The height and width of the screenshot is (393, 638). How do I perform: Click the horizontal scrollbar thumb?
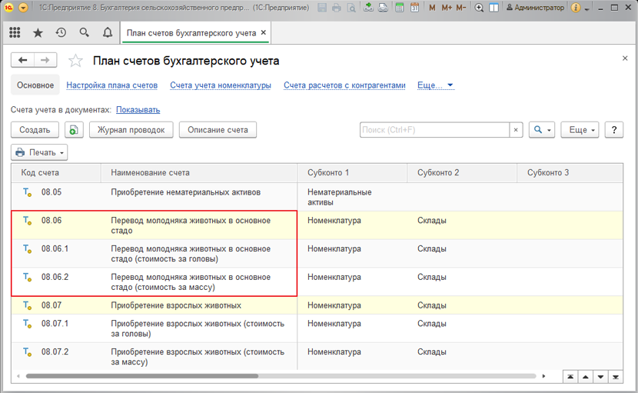142,376
